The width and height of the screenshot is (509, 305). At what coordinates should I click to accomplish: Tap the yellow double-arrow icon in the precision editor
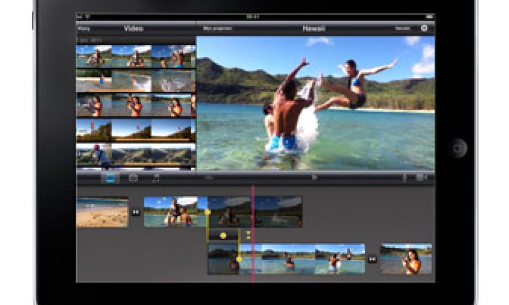coord(248,235)
